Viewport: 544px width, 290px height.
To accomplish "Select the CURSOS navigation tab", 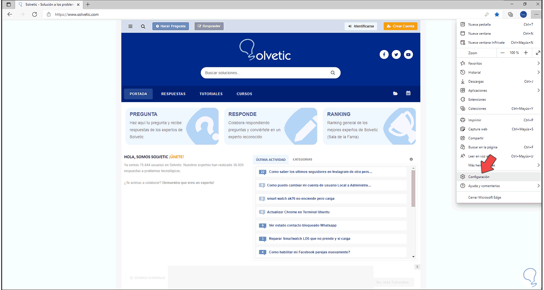I will click(244, 94).
